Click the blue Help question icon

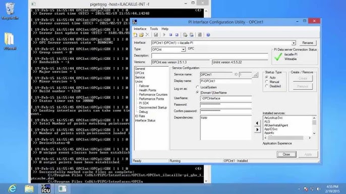click(208, 35)
